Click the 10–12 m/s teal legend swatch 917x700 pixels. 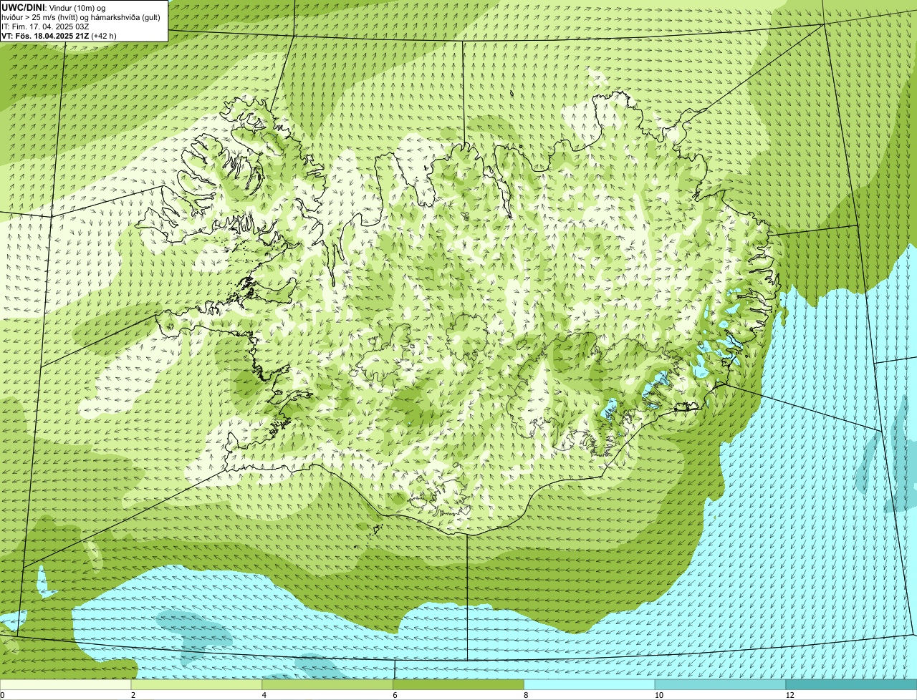pyautogui.click(x=721, y=685)
